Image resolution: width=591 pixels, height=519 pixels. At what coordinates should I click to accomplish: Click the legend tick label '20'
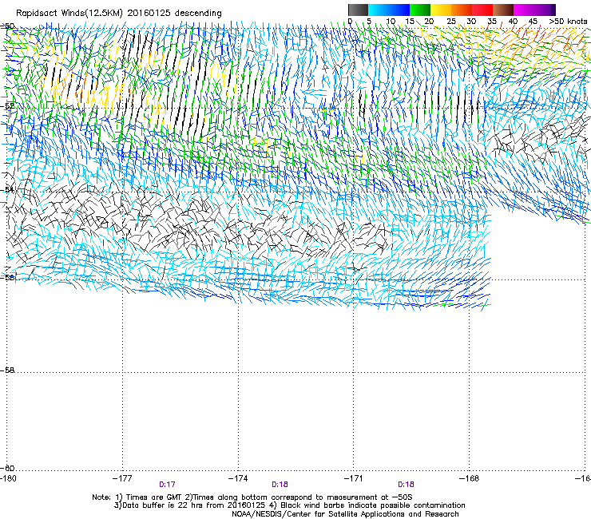pyautogui.click(x=429, y=21)
